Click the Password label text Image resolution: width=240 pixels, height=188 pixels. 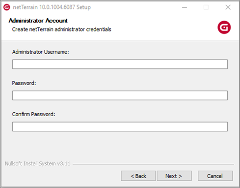[x=24, y=83]
